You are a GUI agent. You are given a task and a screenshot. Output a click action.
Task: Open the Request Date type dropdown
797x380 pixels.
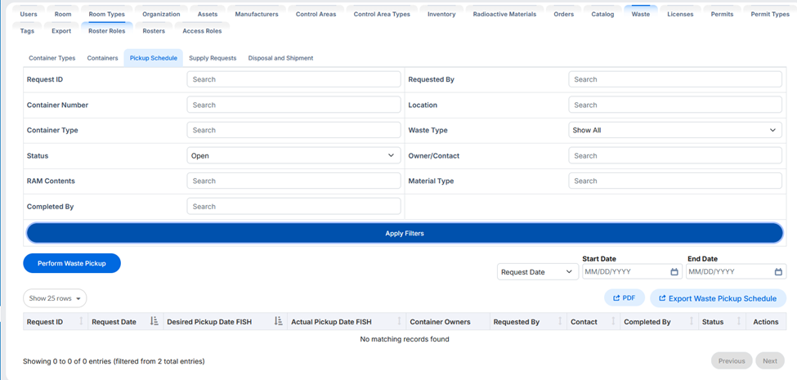pos(537,272)
